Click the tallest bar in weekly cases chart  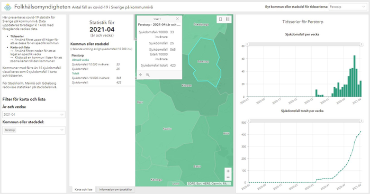(x=355, y=76)
